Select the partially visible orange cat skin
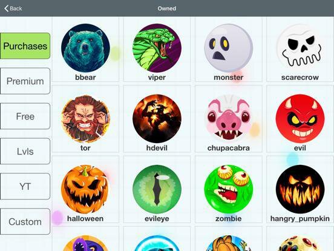Viewport: 334px width, 251px height. click(x=229, y=243)
